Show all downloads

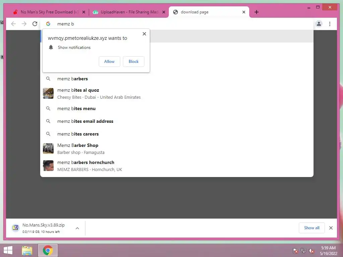(x=312, y=228)
